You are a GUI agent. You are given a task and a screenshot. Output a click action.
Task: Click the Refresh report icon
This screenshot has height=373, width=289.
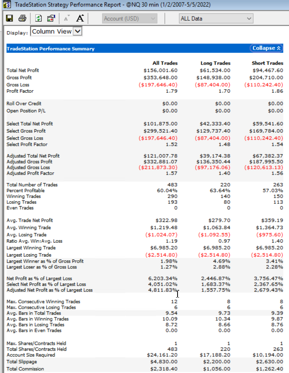point(38,18)
